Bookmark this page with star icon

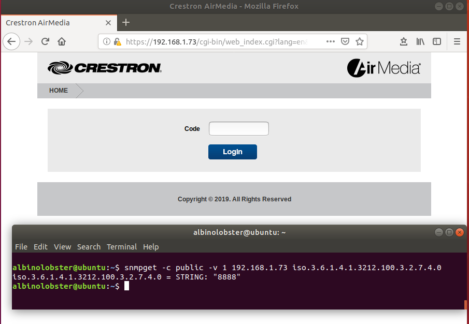click(359, 42)
